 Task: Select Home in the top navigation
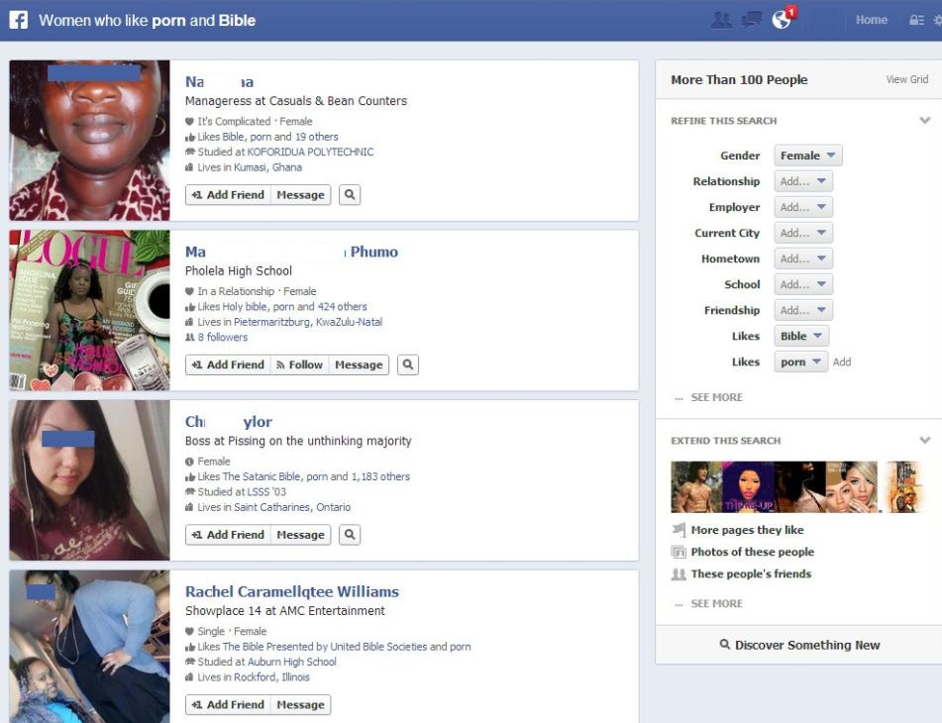(871, 19)
